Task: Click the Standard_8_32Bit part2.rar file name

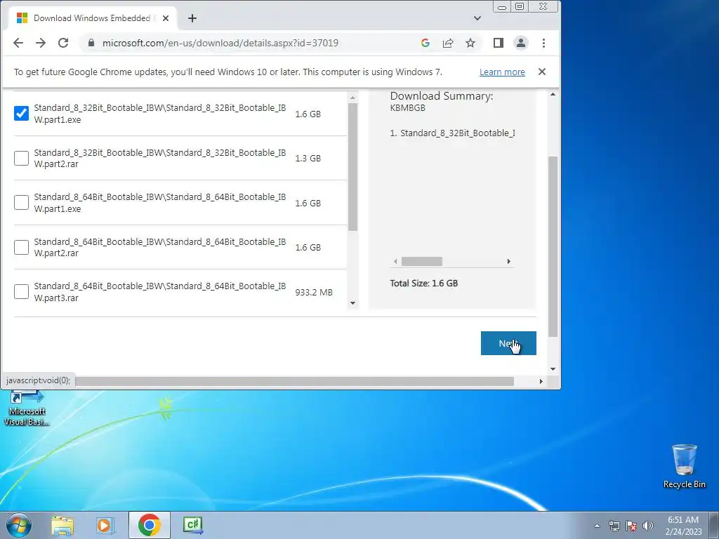Action: point(160,158)
